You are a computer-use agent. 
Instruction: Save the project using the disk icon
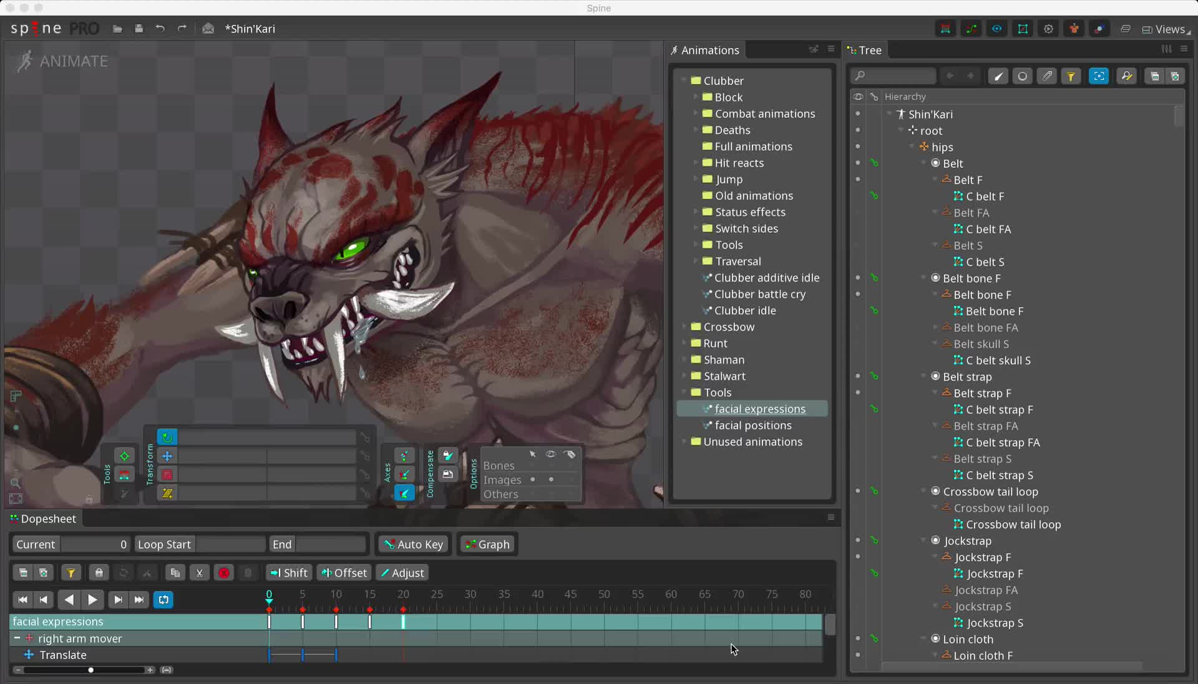click(139, 29)
